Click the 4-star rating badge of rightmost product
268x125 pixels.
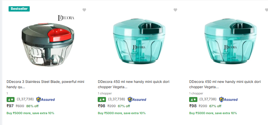(193, 100)
